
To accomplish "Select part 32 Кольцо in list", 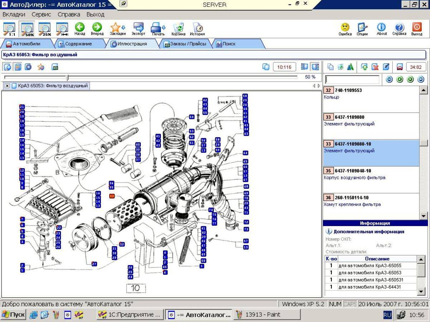I will coord(371,99).
